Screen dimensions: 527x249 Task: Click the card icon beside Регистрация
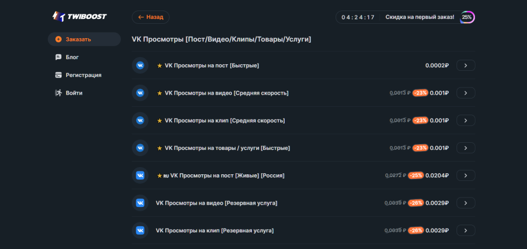(x=58, y=75)
